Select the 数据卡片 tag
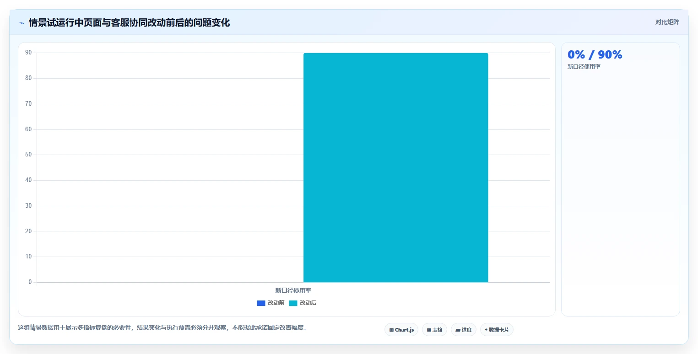Image resolution: width=698 pixels, height=354 pixels. 497,330
